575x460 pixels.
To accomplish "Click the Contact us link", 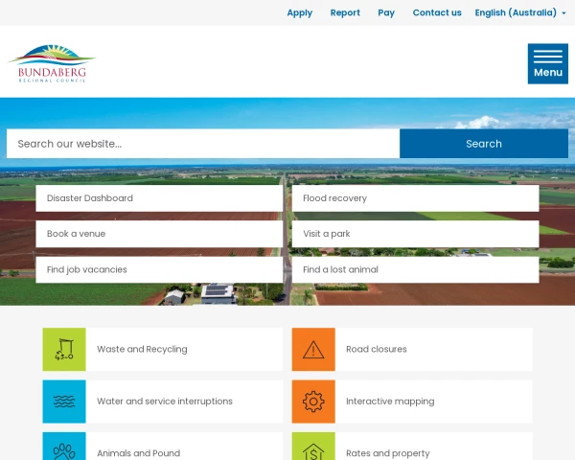I will (x=437, y=12).
